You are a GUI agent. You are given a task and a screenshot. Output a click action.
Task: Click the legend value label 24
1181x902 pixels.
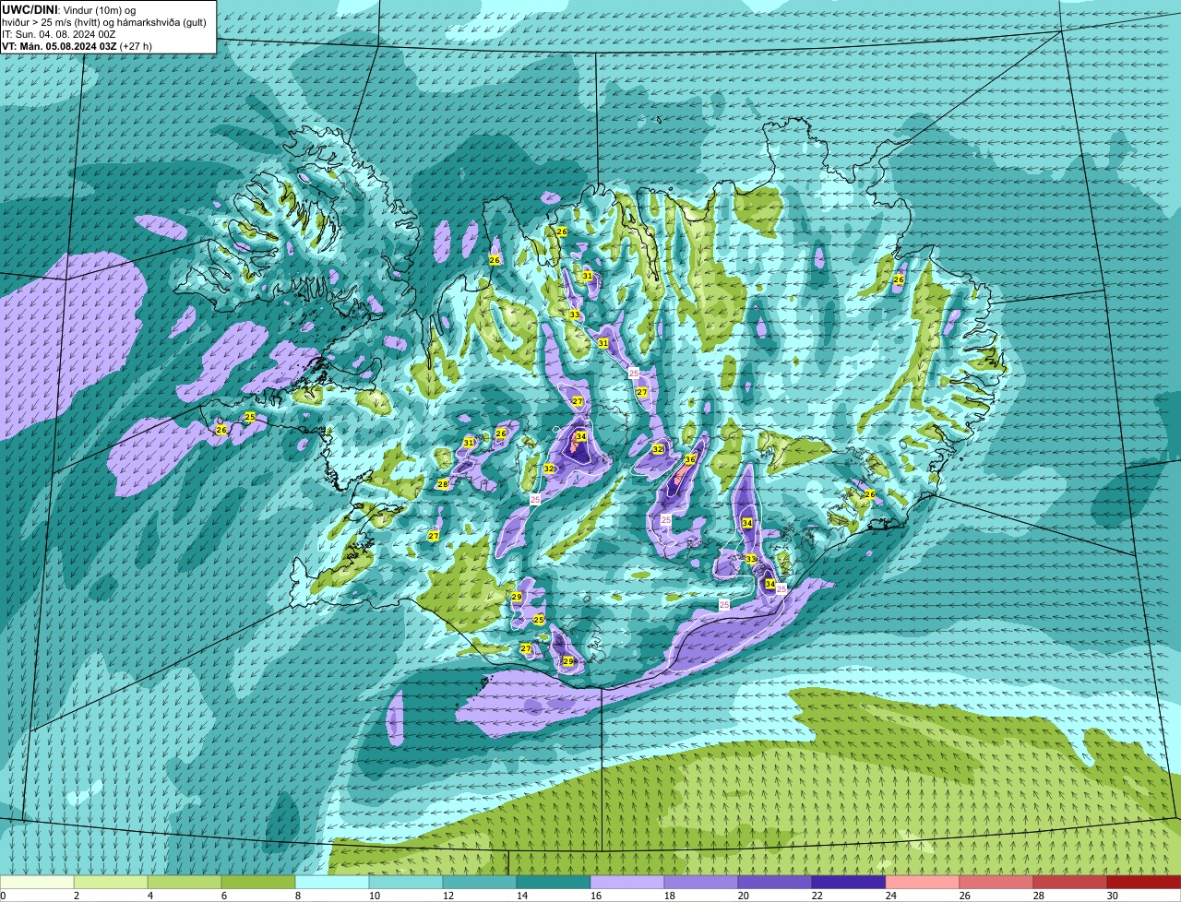890,896
